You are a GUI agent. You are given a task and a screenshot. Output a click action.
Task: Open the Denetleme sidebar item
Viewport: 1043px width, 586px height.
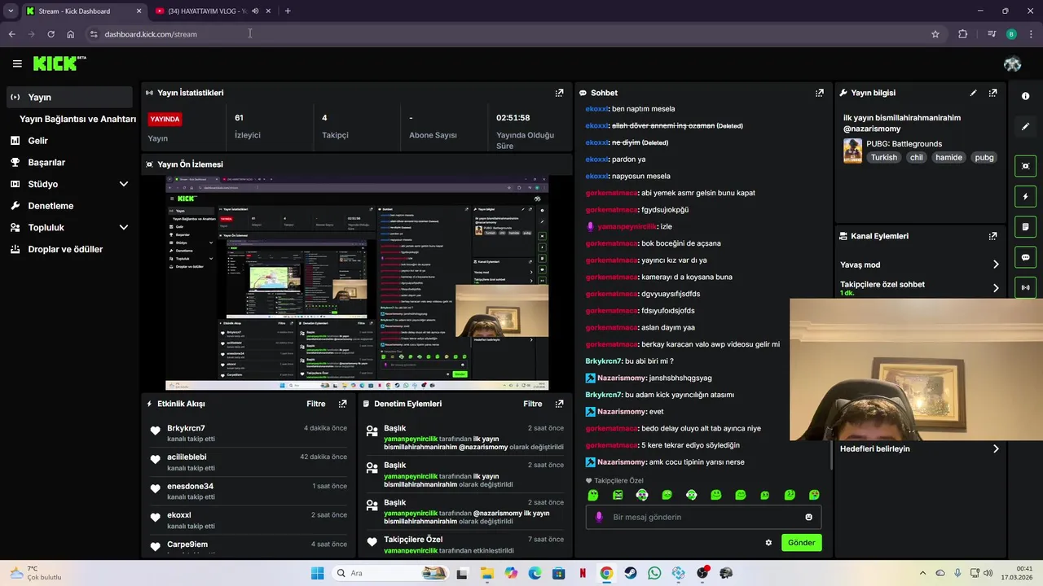[x=69, y=206]
